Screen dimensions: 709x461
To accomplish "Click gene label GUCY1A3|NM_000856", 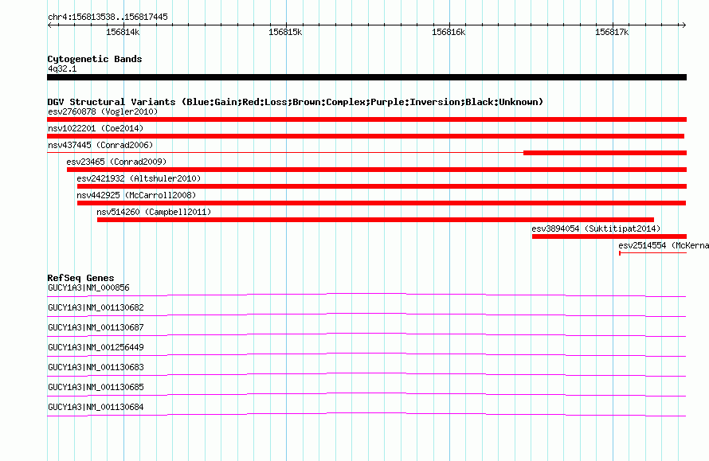I will (88, 287).
